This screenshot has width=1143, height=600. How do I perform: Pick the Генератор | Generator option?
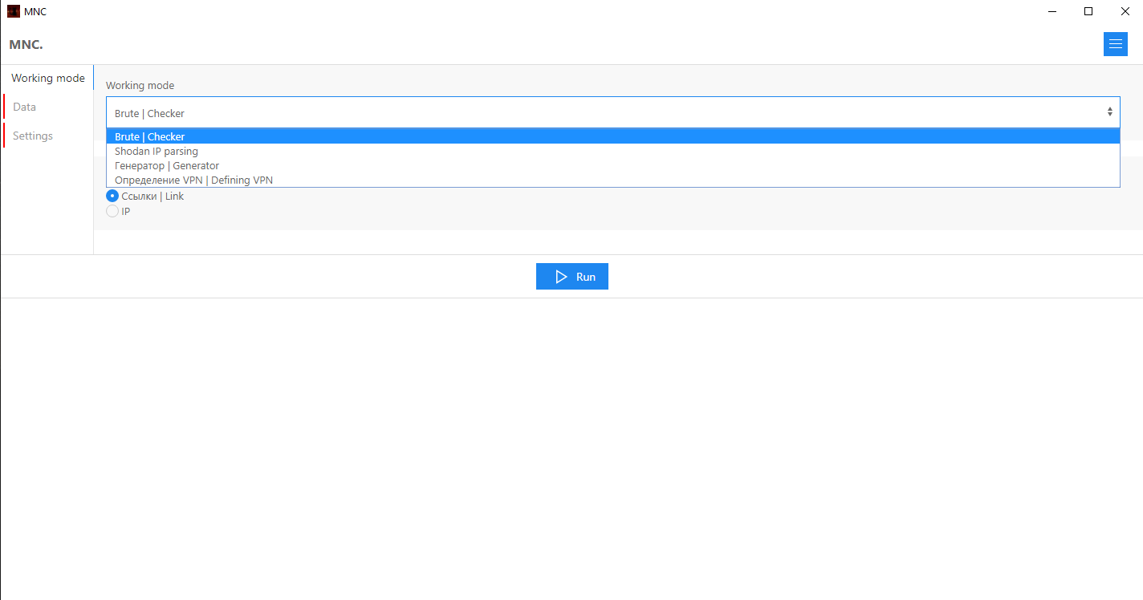pos(167,166)
